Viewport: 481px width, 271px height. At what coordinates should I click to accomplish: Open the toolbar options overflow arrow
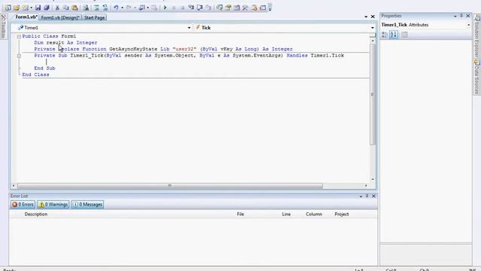click(x=270, y=8)
